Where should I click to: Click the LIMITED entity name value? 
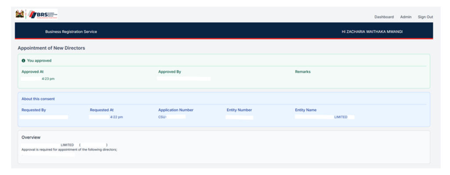341,117
